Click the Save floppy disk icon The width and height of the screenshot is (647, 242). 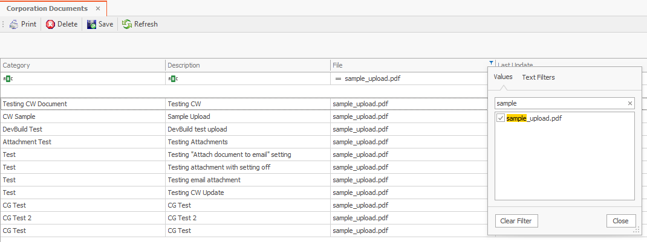pyautogui.click(x=92, y=24)
